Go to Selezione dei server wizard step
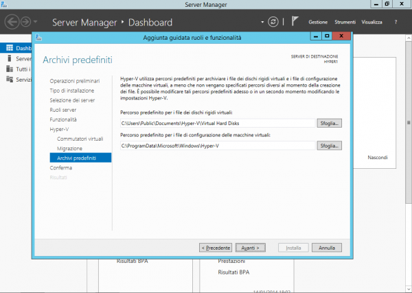Image resolution: width=412 pixels, height=293 pixels. coord(72,100)
